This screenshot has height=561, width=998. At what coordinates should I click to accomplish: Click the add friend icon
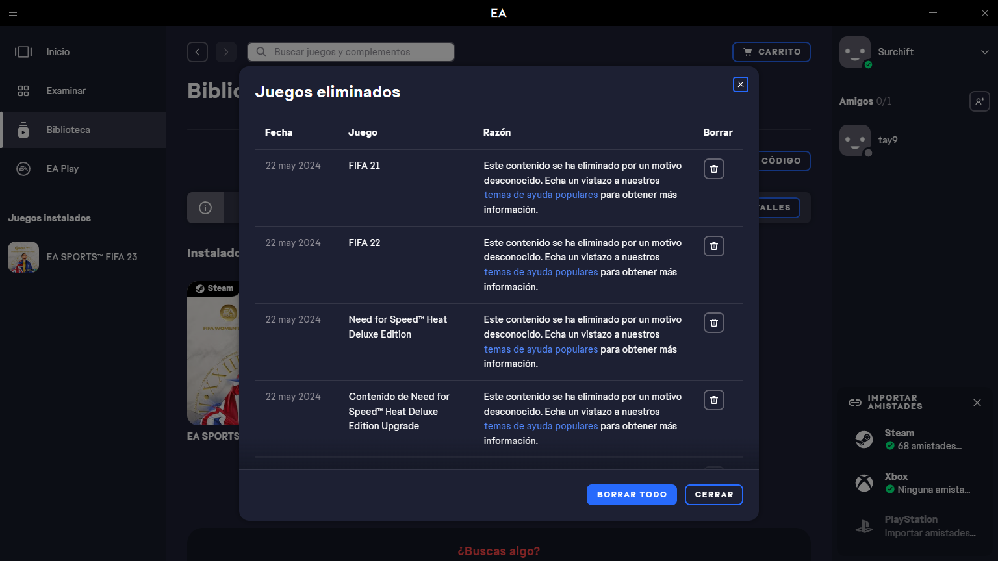click(980, 101)
